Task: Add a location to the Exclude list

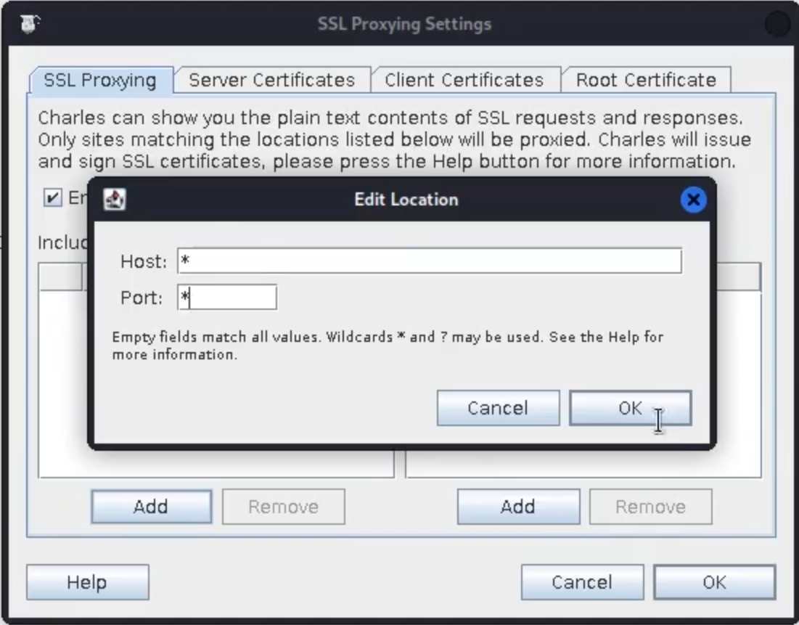Action: 518,507
